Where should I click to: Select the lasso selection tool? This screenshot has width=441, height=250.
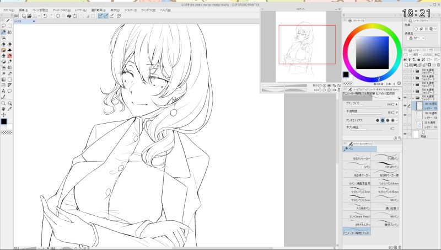[3, 25]
